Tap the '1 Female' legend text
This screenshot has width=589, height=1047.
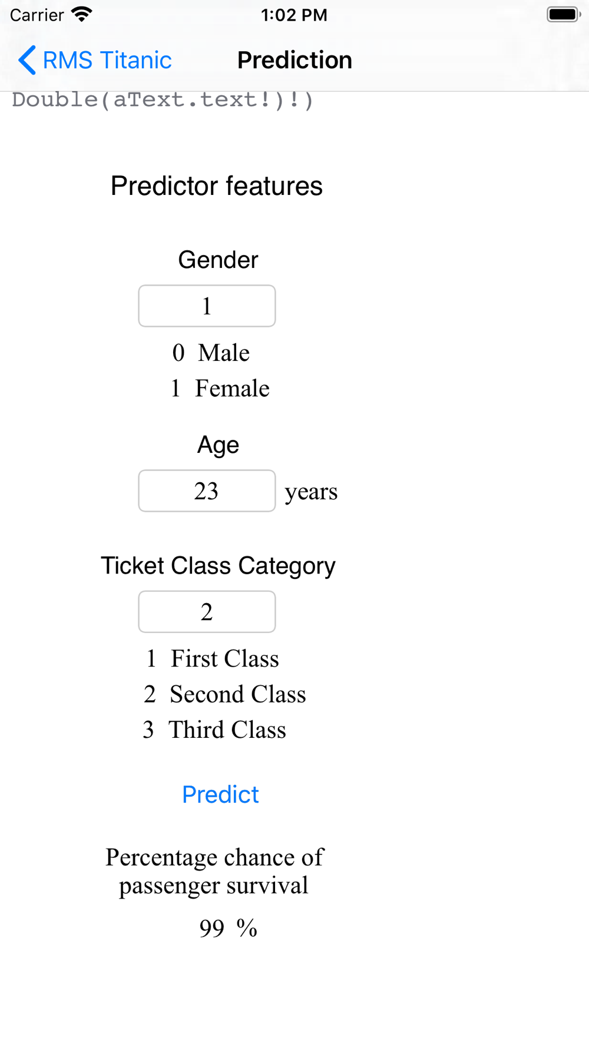(220, 388)
